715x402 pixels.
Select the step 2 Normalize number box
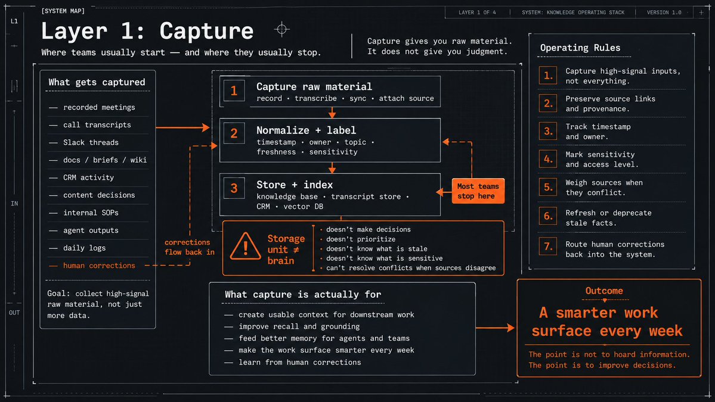click(x=234, y=133)
